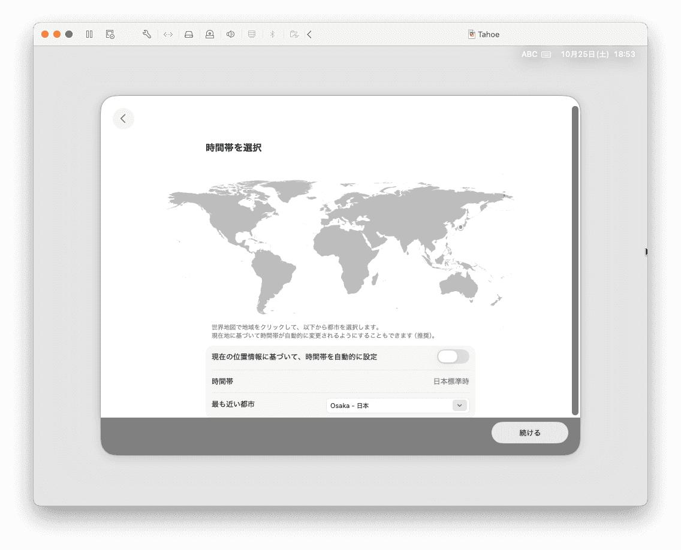Open the snapshots icon in toolbar
This screenshot has height=550, width=681.
[110, 34]
